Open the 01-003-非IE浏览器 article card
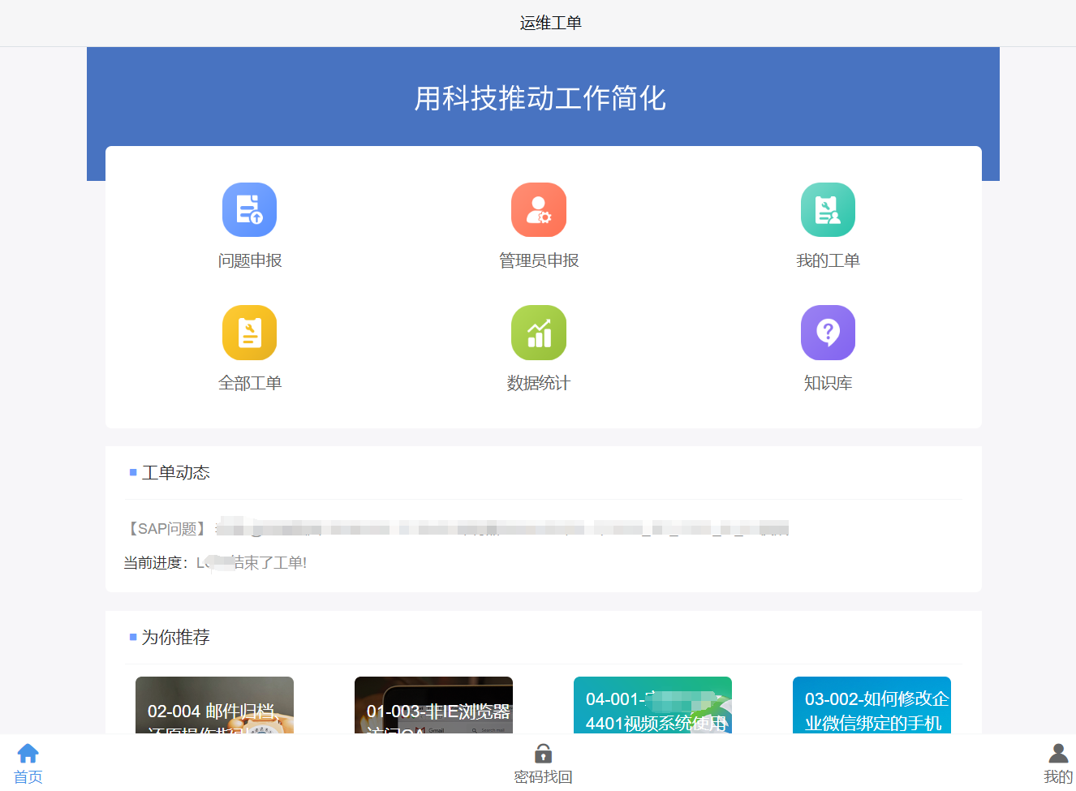The image size is (1076, 791). [433, 706]
